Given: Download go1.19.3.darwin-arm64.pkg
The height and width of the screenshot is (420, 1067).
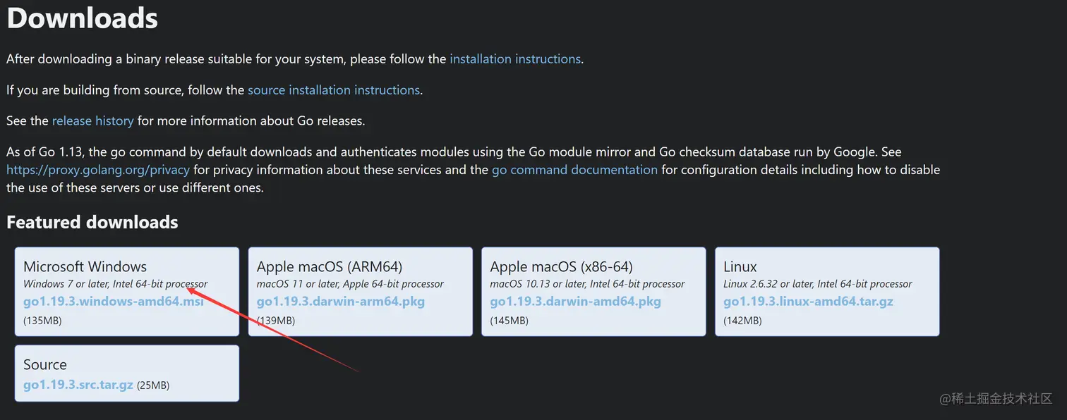Looking at the screenshot, I should click(x=341, y=302).
